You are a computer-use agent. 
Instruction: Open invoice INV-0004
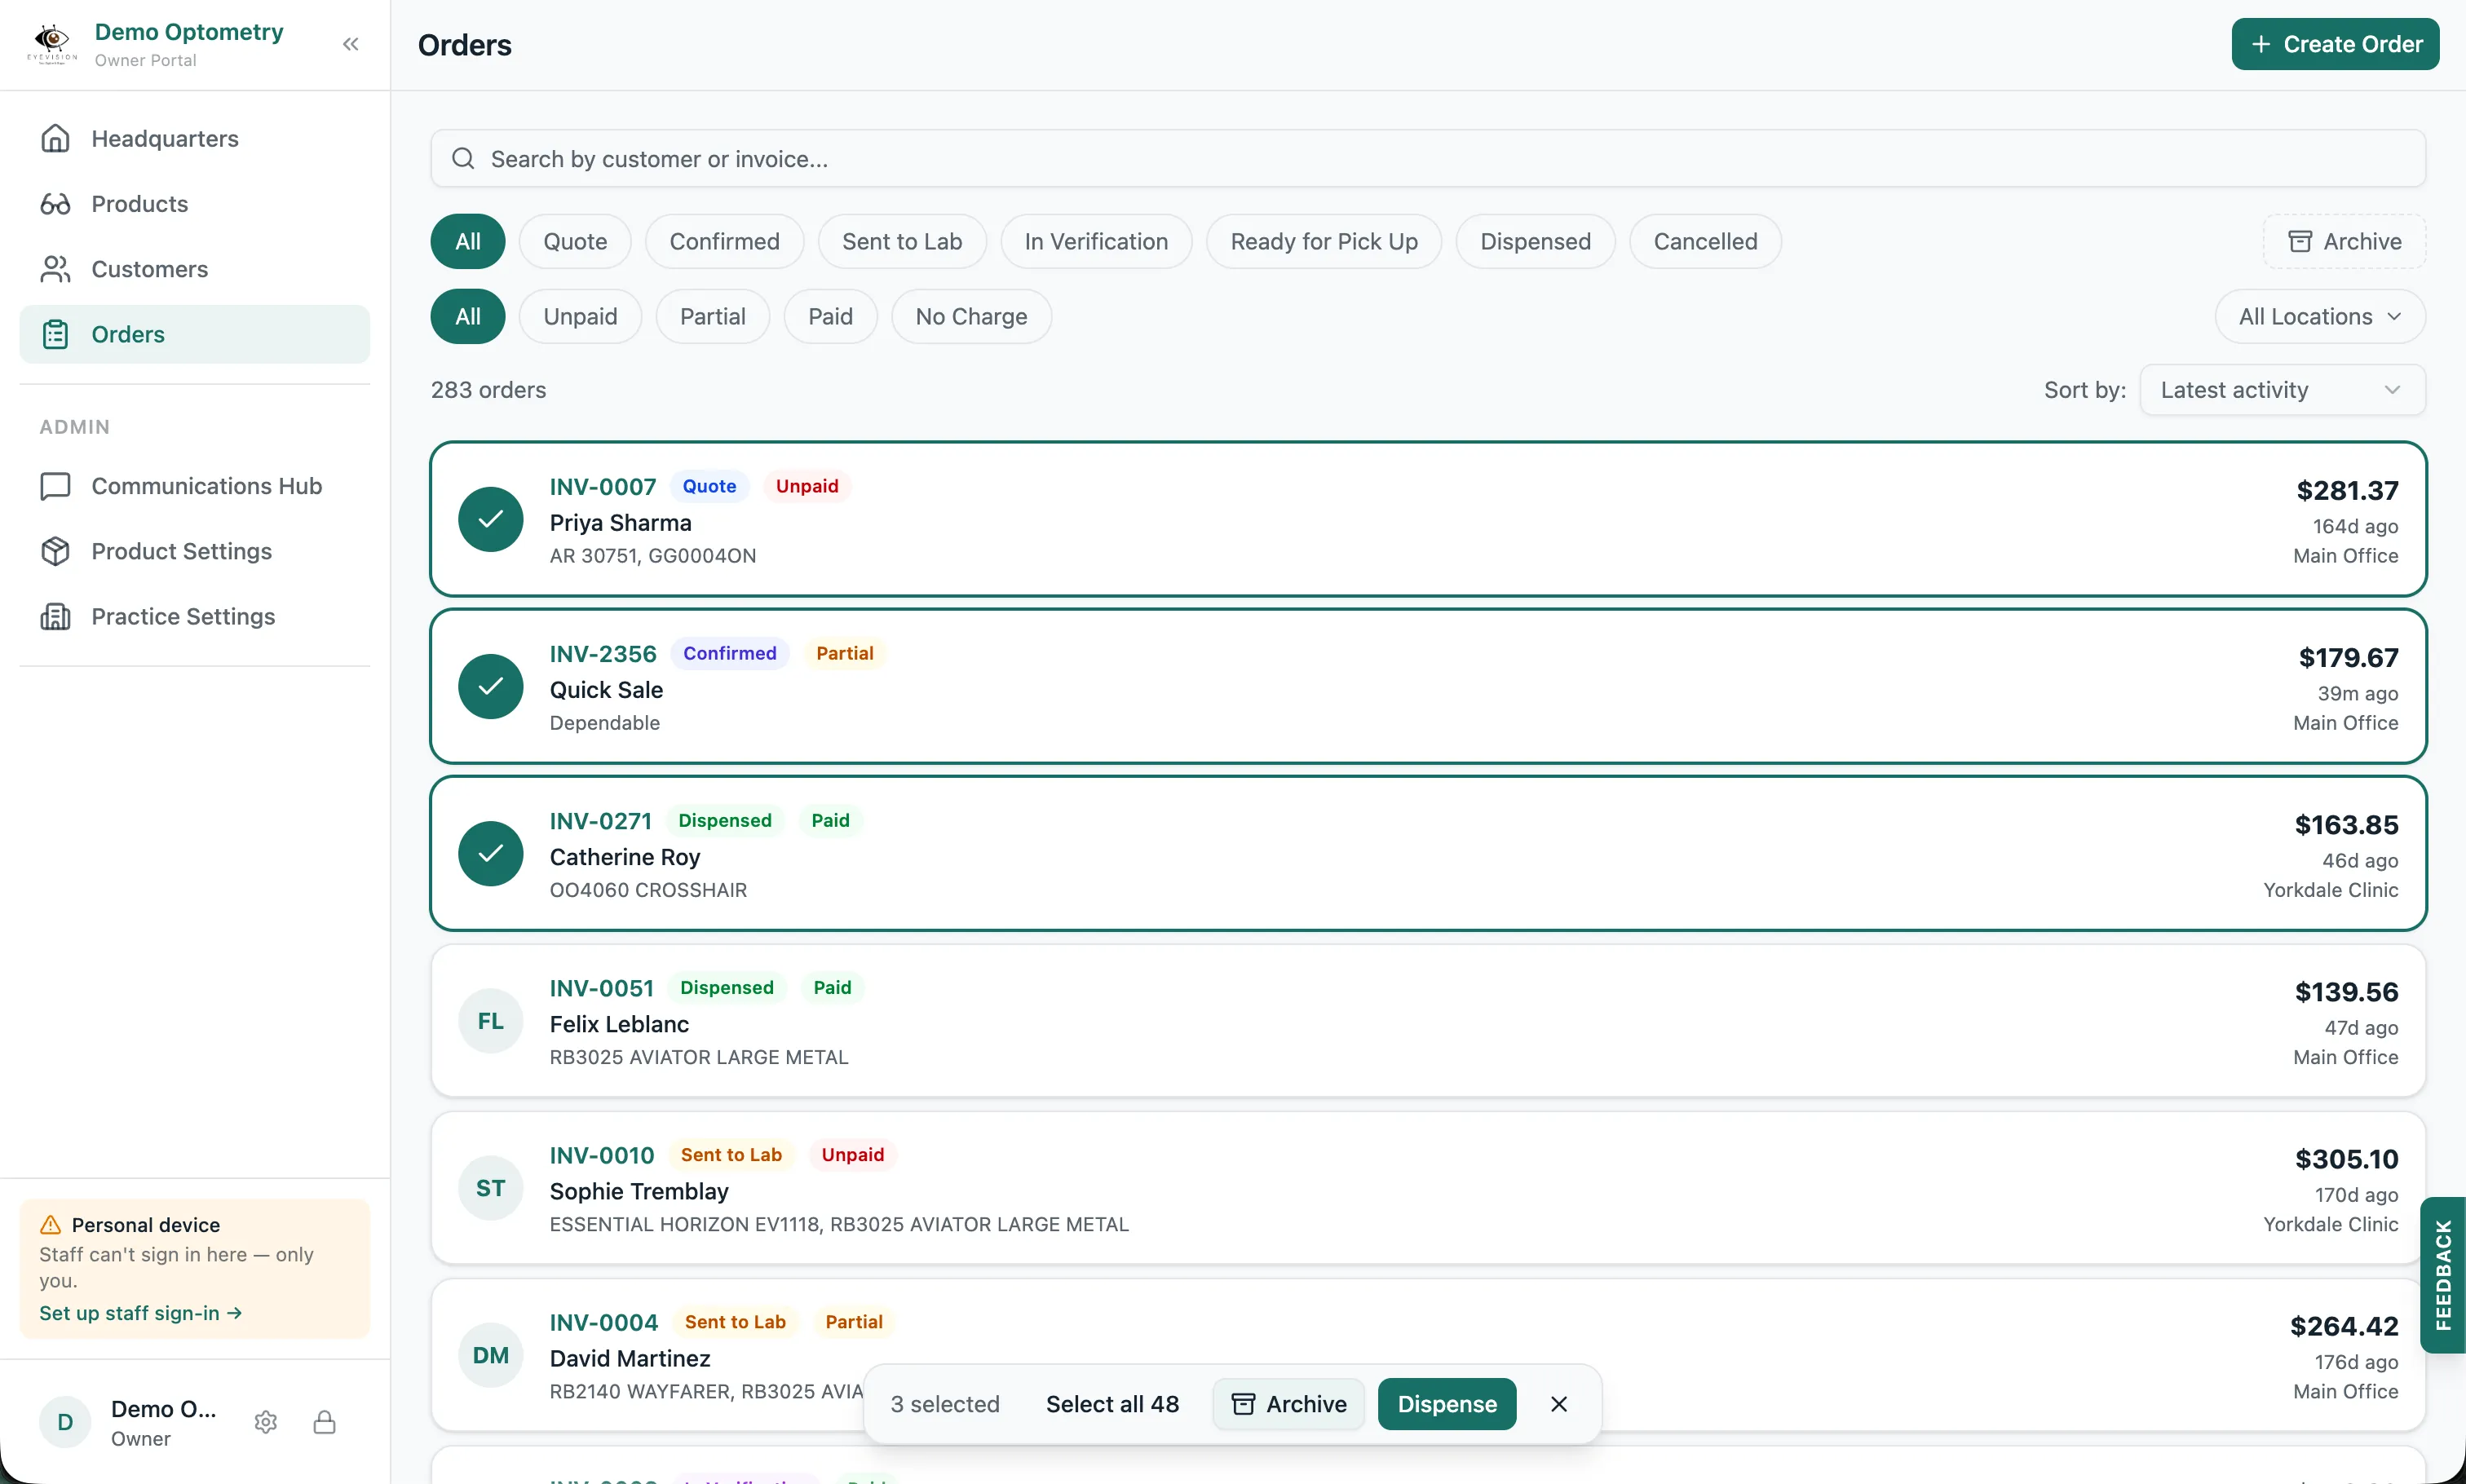(604, 1322)
